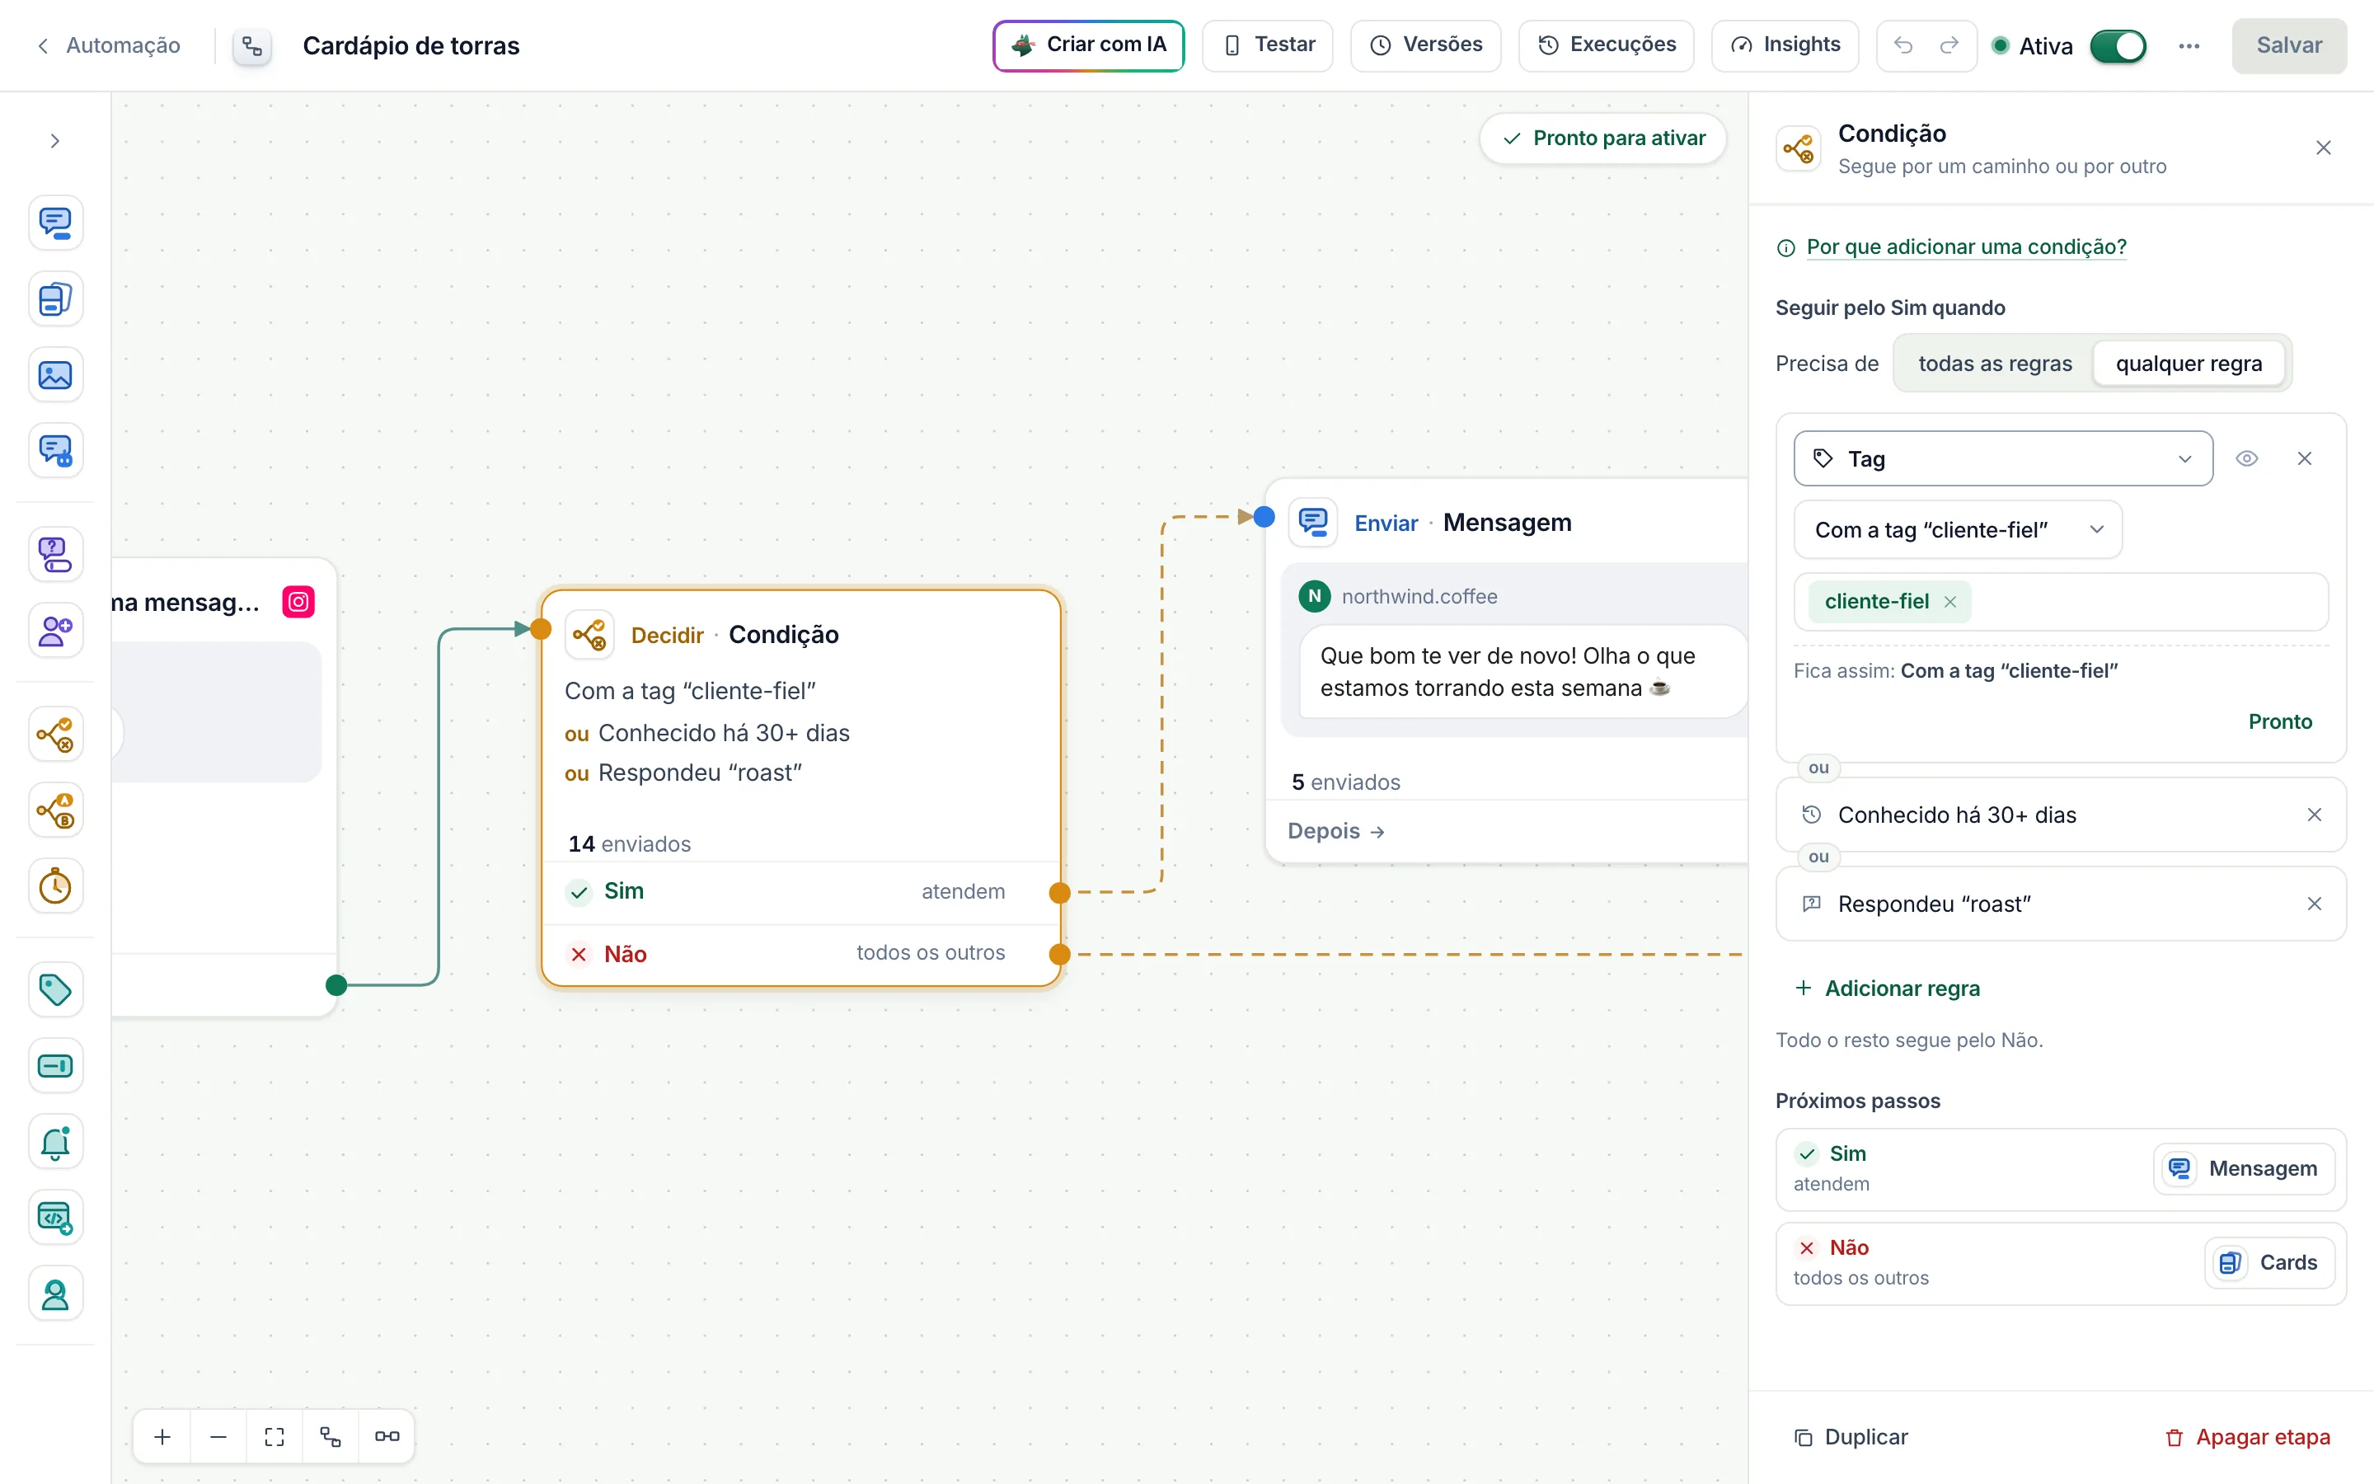Toggle rule preview eye icon
Image resolution: width=2374 pixels, height=1484 pixels.
coord(2246,458)
